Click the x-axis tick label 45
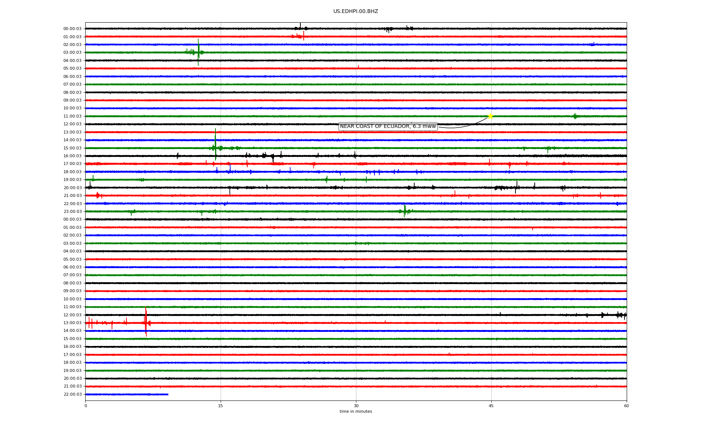 (x=491, y=406)
